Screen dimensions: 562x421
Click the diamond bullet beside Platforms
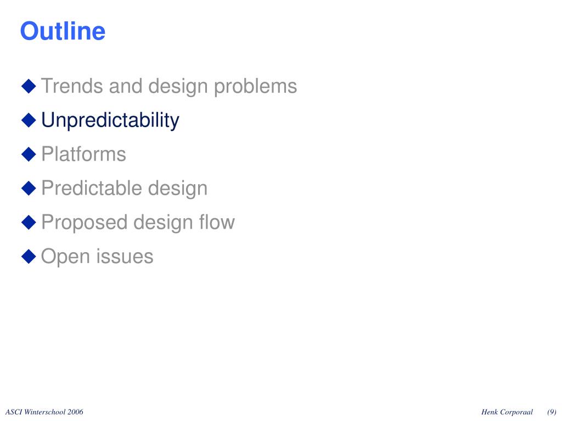click(29, 154)
